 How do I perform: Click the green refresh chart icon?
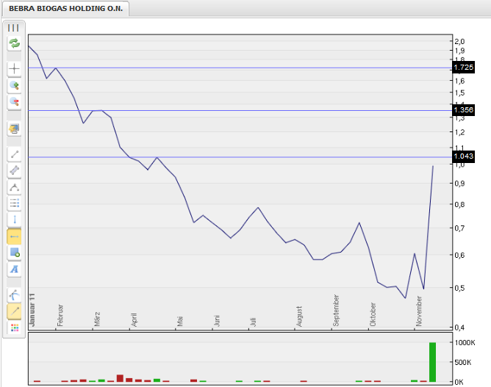coord(14,43)
